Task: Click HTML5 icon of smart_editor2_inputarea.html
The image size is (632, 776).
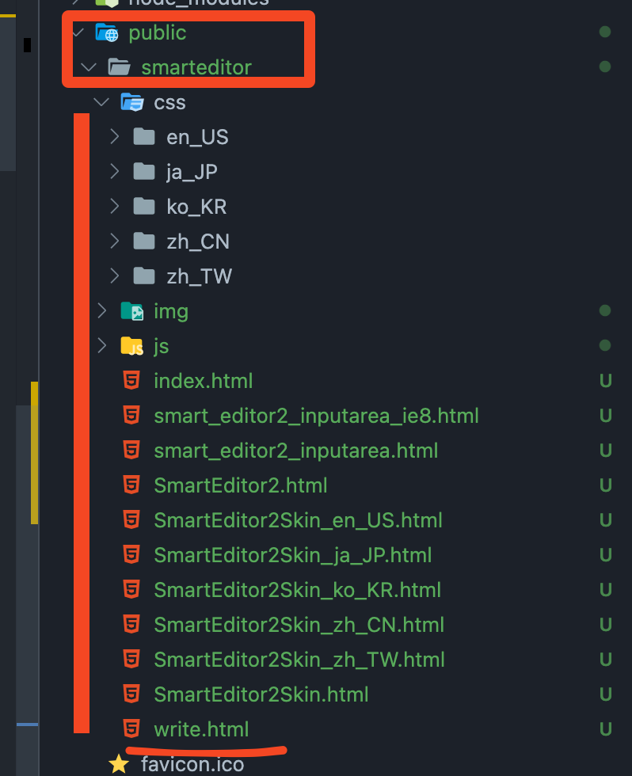Action: 131,451
